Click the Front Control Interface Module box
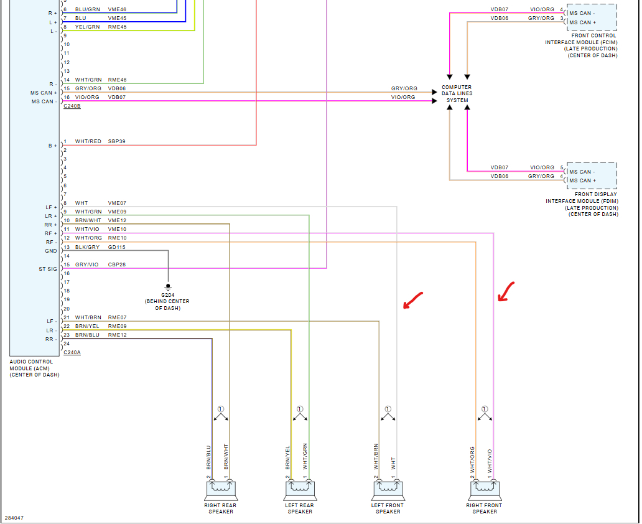Viewport: 642px width, 524px height. 592,17
